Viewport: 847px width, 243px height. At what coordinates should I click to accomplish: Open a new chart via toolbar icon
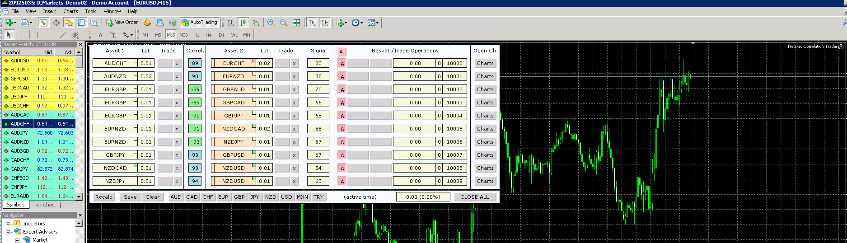point(9,22)
